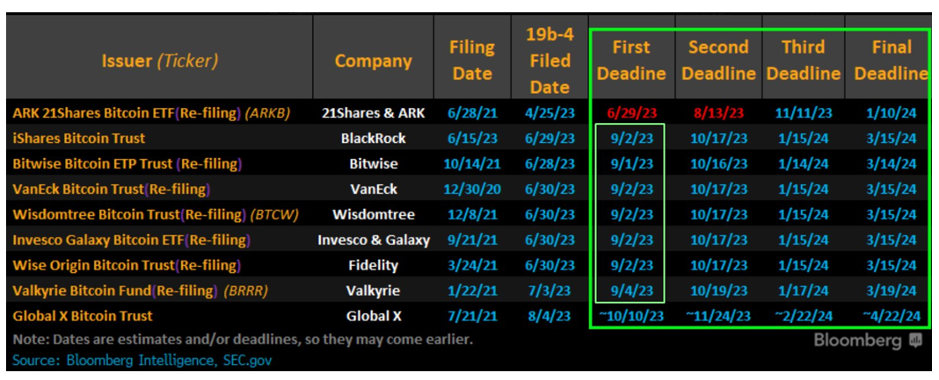Select the First Deadline column header
The width and height of the screenshot is (939, 380).
[632, 61]
